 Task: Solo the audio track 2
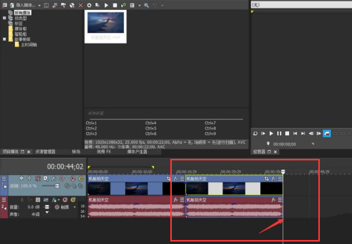(x=73, y=199)
